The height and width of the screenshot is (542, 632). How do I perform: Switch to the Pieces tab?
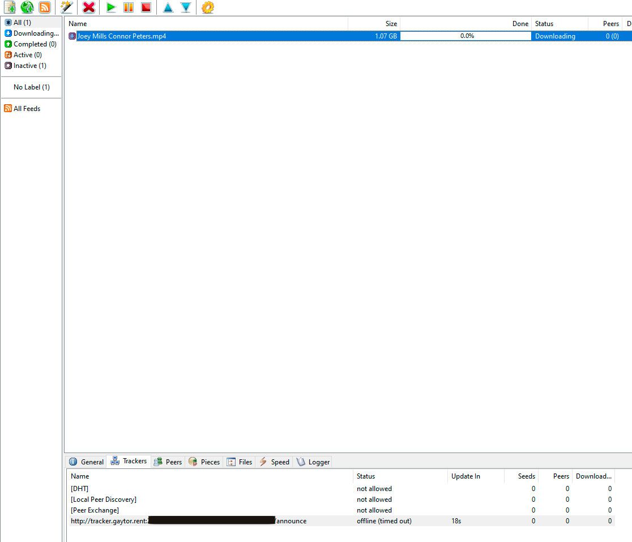point(204,462)
